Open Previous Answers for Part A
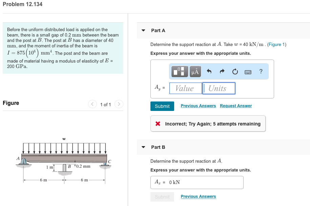 click(x=198, y=106)
